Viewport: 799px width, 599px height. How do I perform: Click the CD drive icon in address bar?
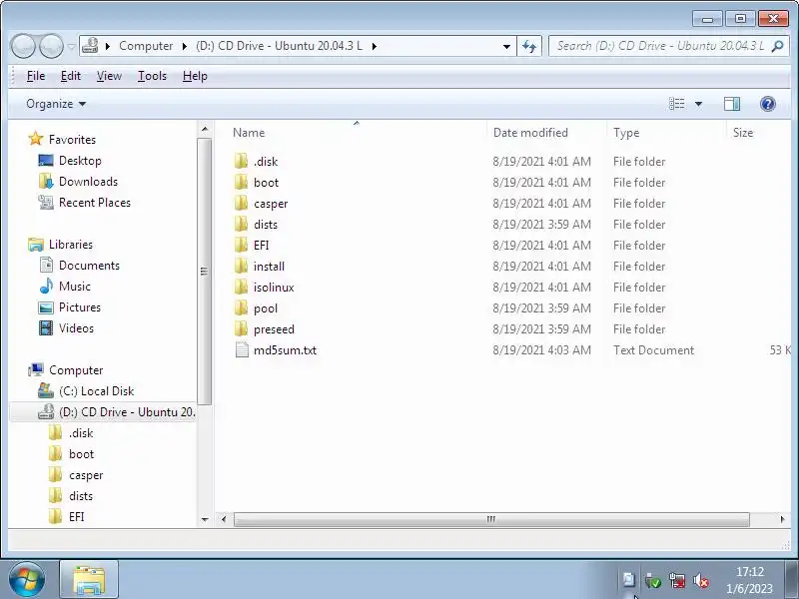90,46
